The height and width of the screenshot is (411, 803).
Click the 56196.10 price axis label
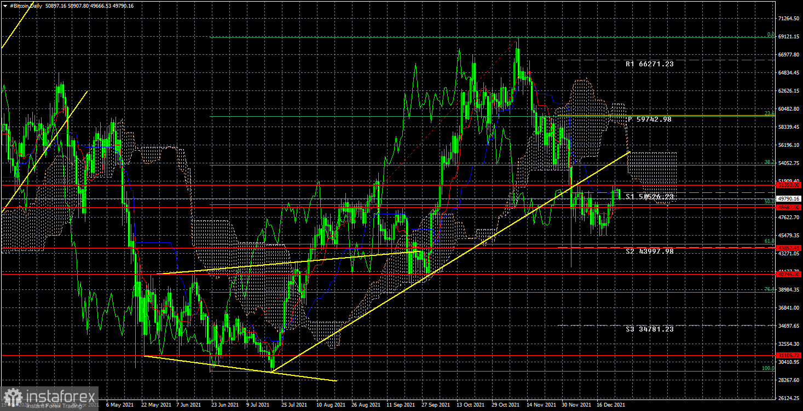click(x=789, y=145)
